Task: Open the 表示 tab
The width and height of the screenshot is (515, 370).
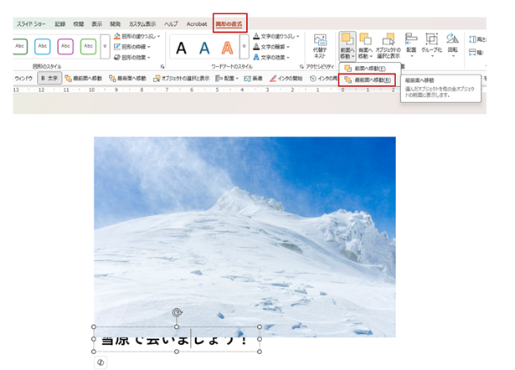Action: coord(96,24)
